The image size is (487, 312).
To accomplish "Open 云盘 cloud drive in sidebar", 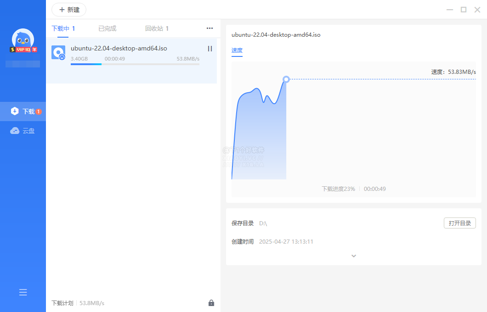I will click(23, 131).
